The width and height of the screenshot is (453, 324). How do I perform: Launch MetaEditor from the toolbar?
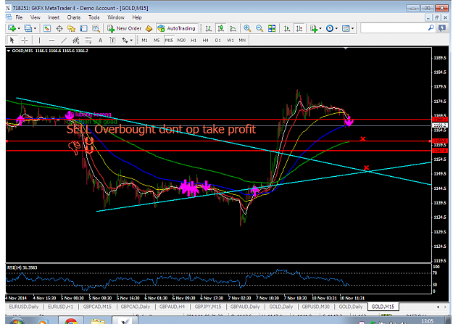[x=149, y=28]
